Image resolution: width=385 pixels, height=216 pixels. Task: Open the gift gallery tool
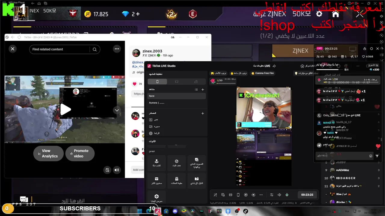pos(156,198)
